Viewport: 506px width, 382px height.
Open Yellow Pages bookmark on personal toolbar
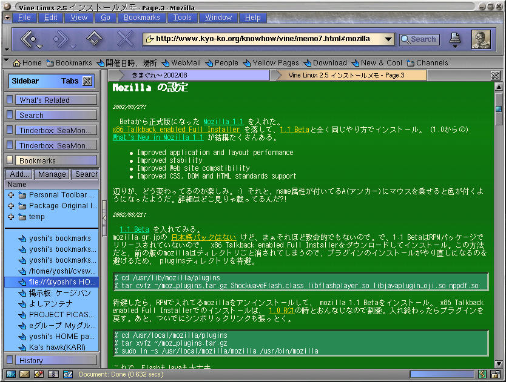271,63
